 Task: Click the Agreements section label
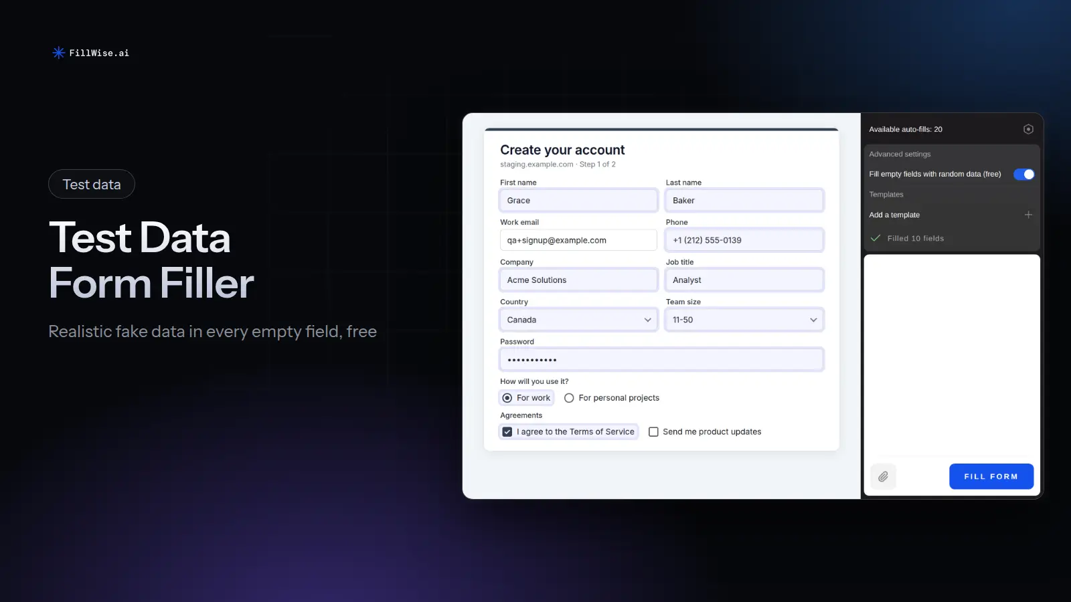(x=521, y=415)
